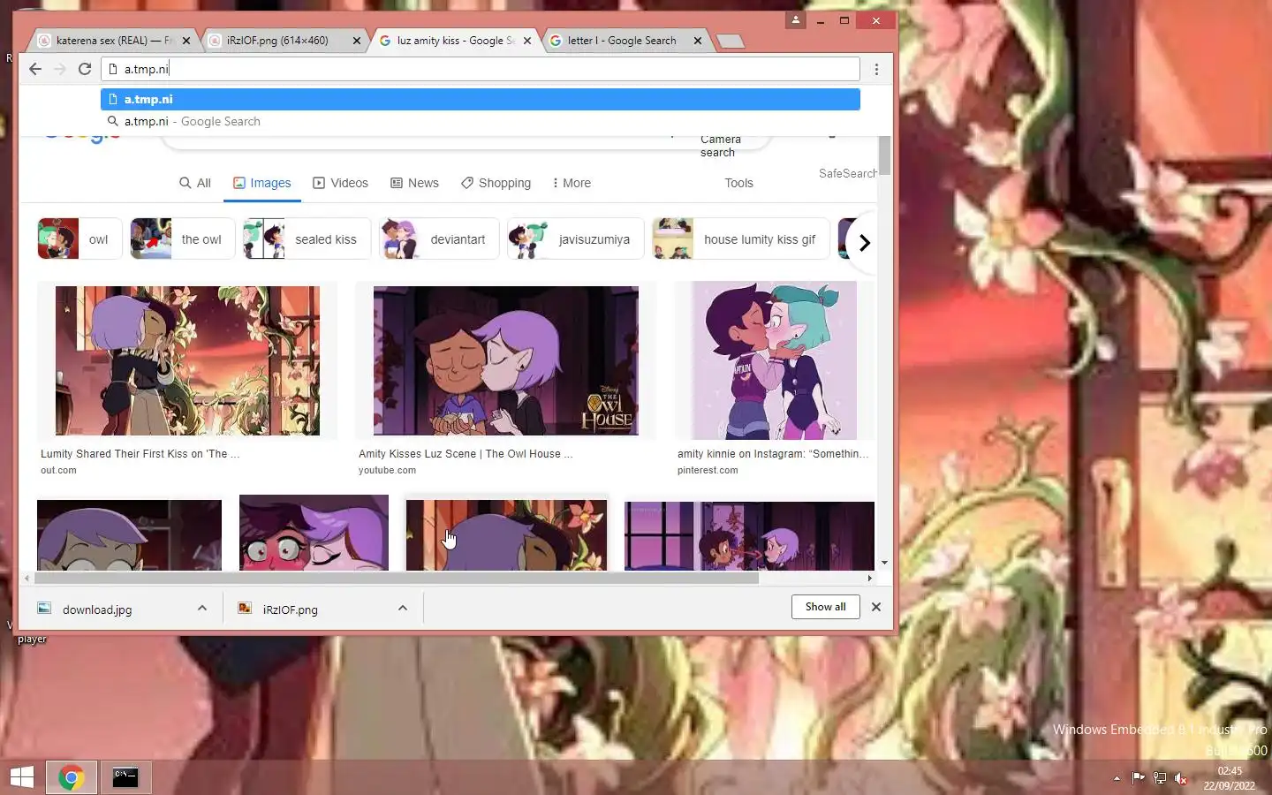This screenshot has width=1272, height=795.
Task: Switch to the iRzIOF.png tab
Action: pos(277,41)
